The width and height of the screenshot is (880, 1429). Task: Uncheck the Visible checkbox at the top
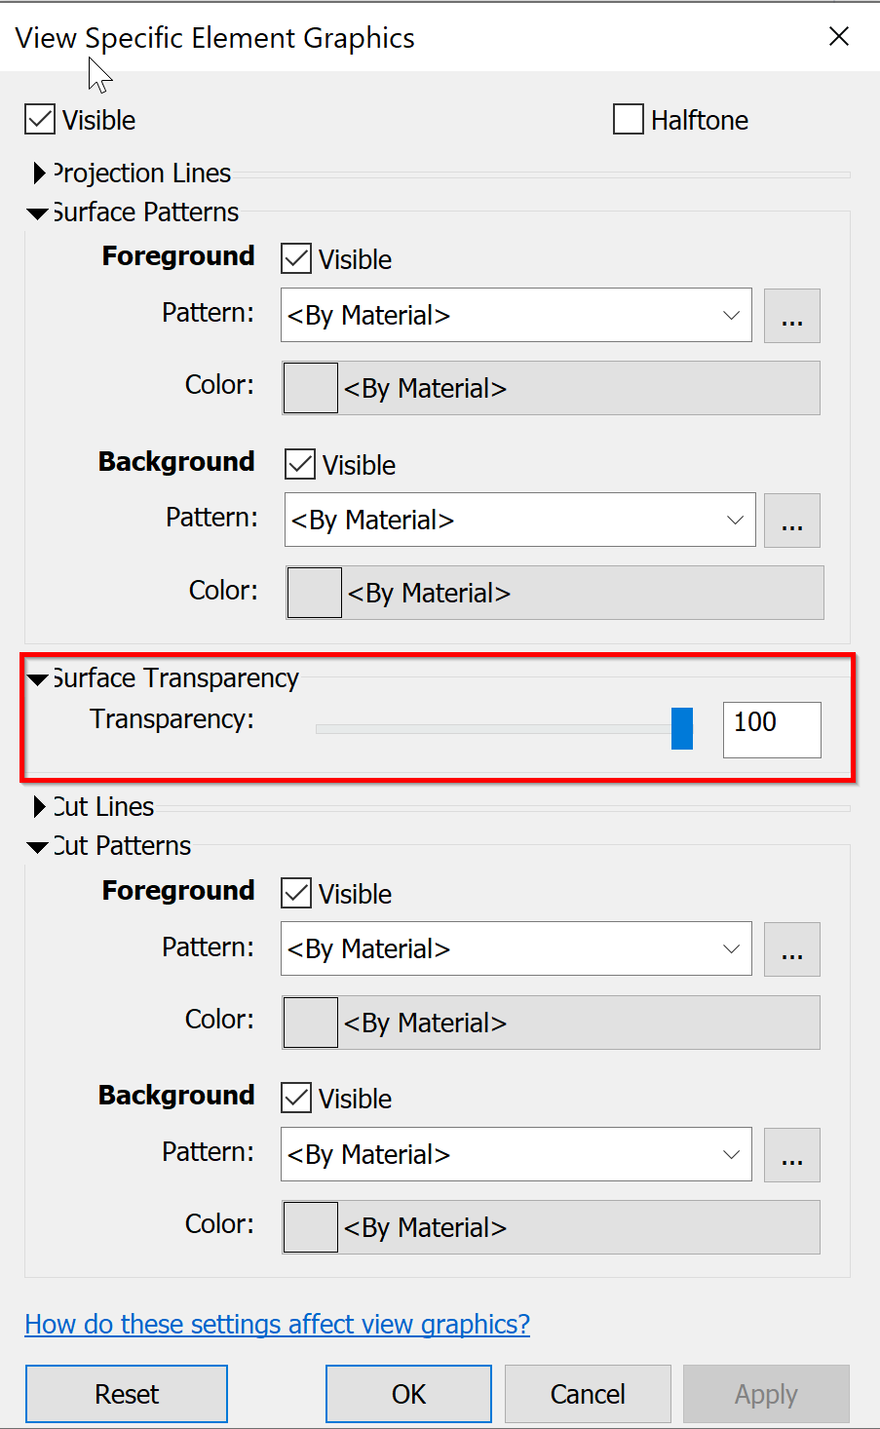pyautogui.click(x=39, y=119)
